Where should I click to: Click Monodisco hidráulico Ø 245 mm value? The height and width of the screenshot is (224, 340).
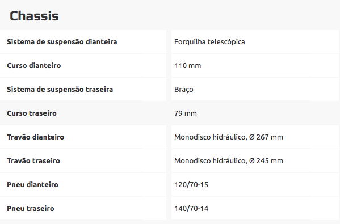click(x=229, y=160)
